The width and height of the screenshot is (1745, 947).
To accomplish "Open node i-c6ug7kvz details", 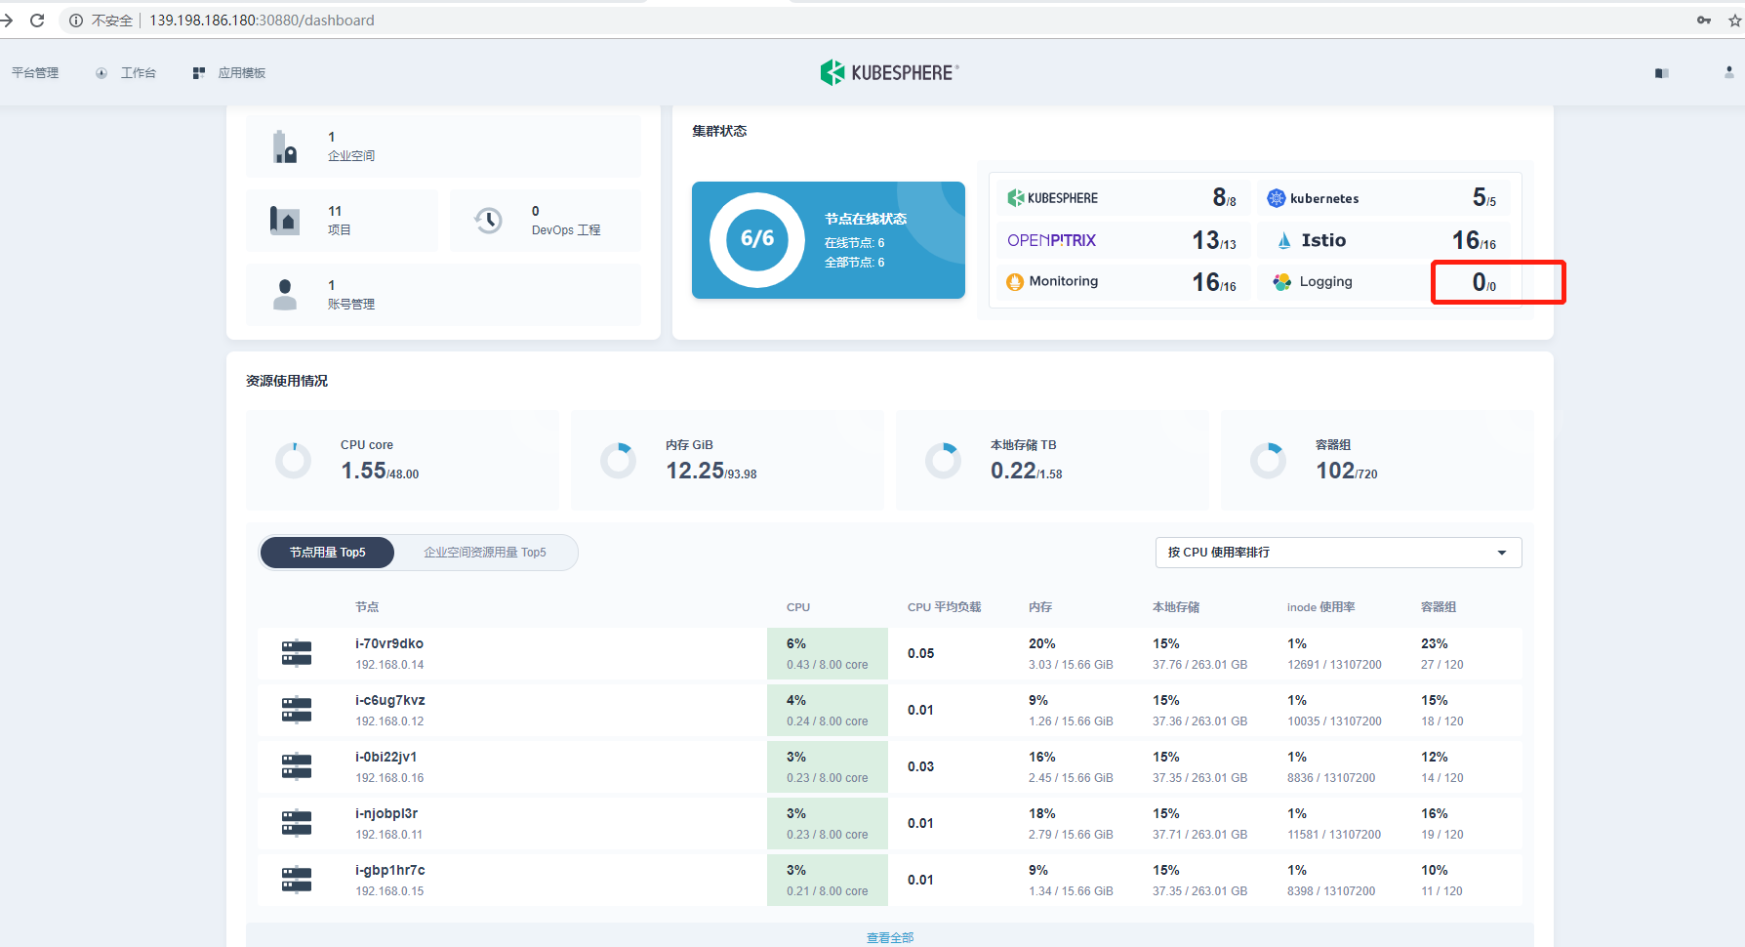I will pos(388,700).
